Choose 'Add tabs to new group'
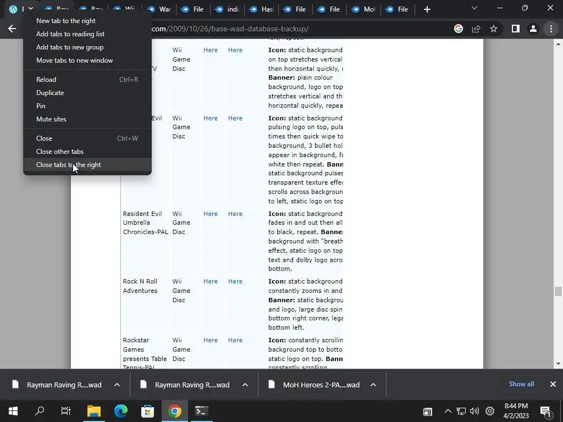Viewport: 563px width, 422px height. [x=87, y=47]
